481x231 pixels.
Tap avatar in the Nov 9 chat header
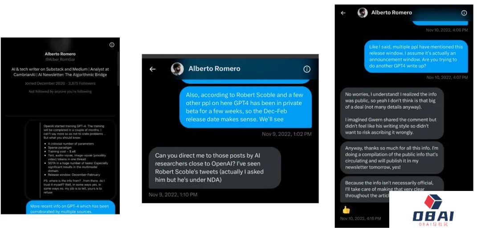[177, 69]
